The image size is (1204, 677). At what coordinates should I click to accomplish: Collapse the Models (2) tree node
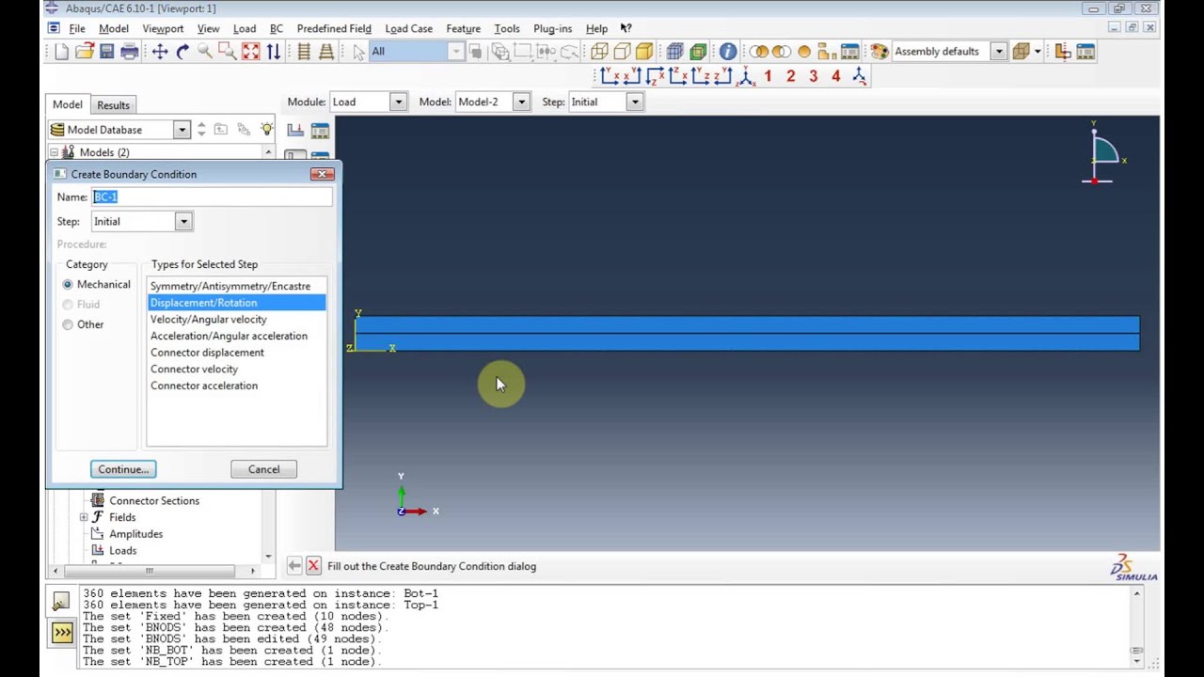click(55, 152)
